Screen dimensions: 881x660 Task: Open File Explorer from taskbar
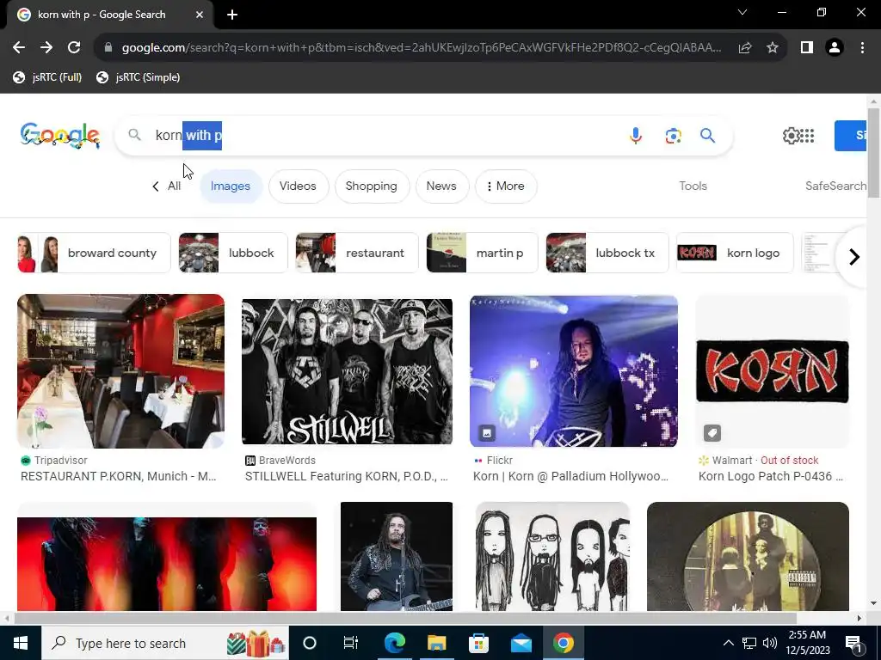click(x=436, y=643)
